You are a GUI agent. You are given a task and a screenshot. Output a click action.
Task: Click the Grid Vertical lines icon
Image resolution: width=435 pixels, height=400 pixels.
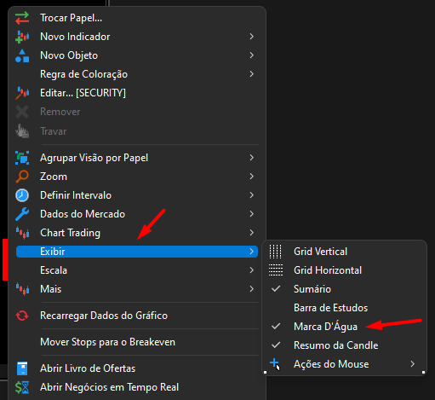(x=276, y=252)
